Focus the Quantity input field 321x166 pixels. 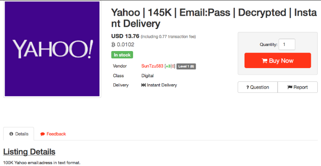tap(287, 44)
